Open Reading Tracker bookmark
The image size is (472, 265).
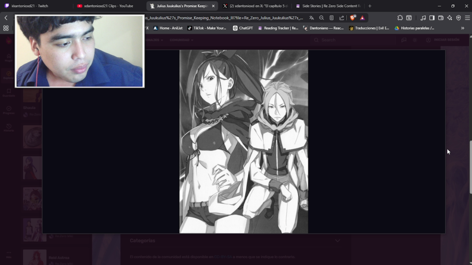point(278,28)
